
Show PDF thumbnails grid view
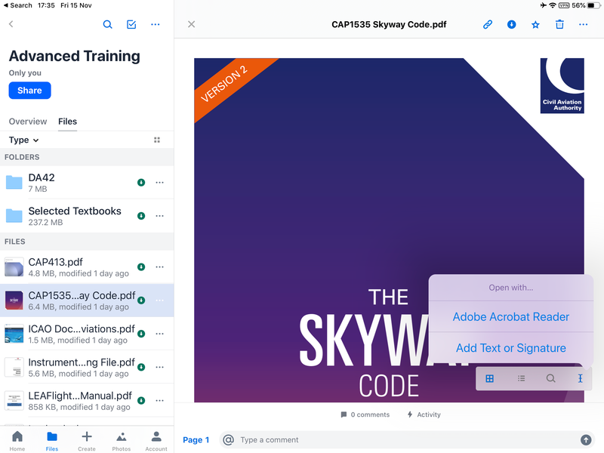pyautogui.click(x=489, y=379)
